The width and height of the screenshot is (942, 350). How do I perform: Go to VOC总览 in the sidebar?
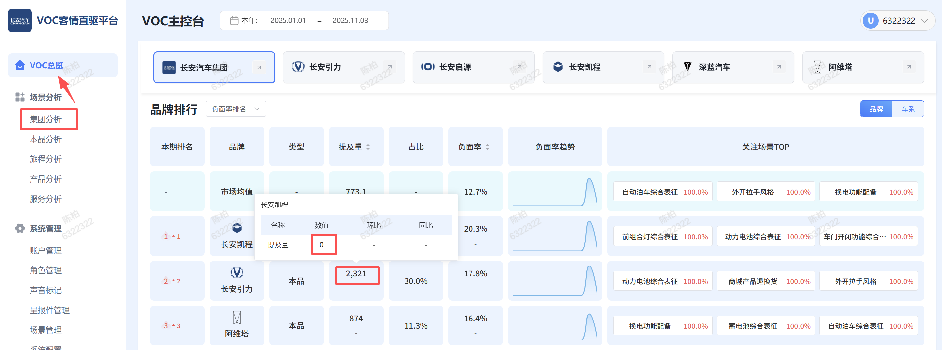(46, 66)
